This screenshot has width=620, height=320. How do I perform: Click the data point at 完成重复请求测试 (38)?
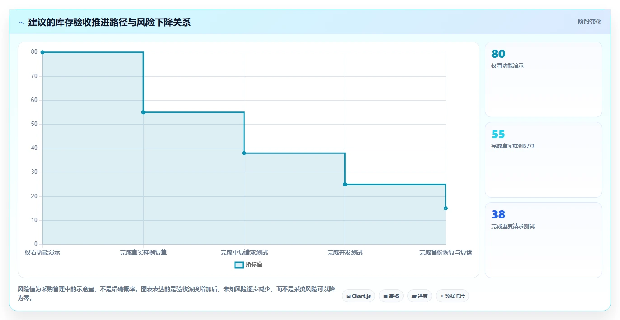[244, 153]
